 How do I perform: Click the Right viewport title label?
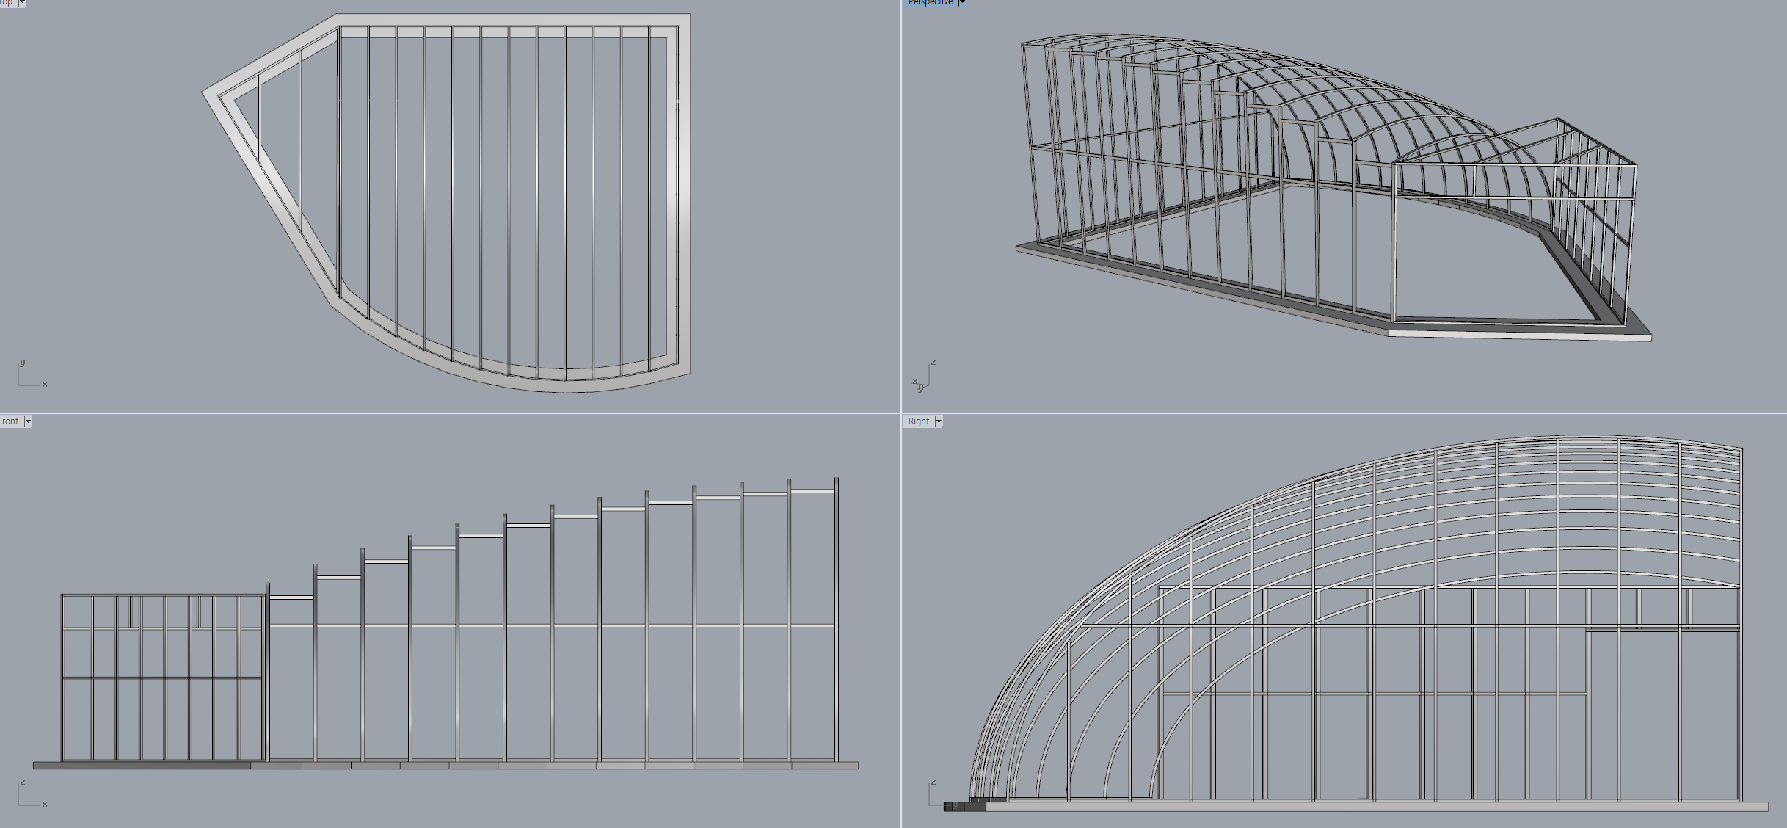point(918,421)
